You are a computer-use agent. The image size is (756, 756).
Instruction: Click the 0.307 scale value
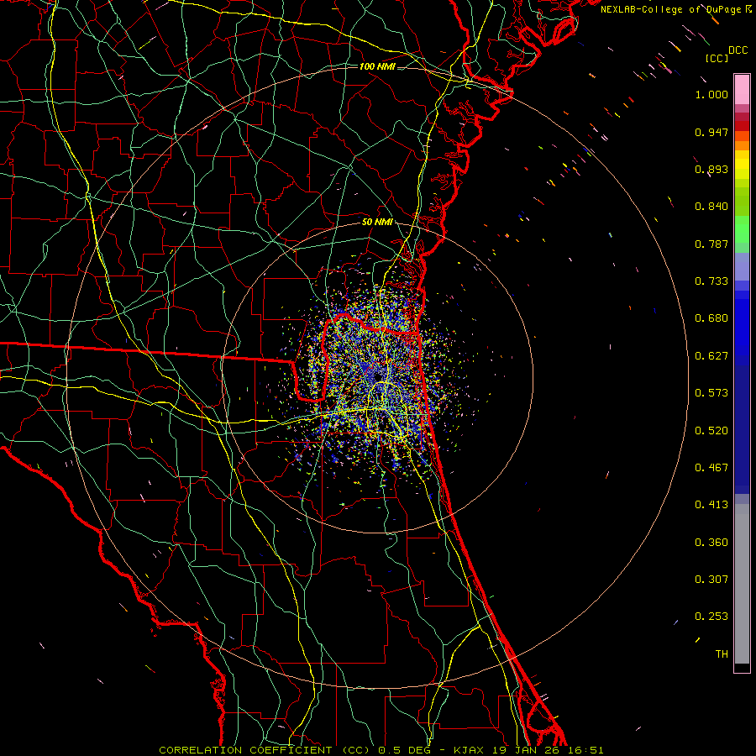[711, 580]
